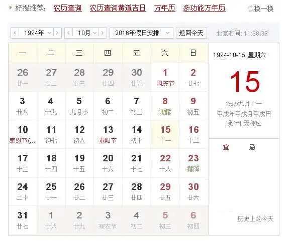This screenshot has height=242, width=290.
Task: Open the 1994年 year dropdown
Action: click(x=36, y=33)
